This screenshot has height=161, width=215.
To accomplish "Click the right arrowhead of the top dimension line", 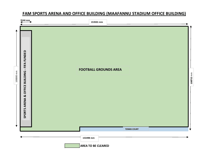I will tap(187, 24).
